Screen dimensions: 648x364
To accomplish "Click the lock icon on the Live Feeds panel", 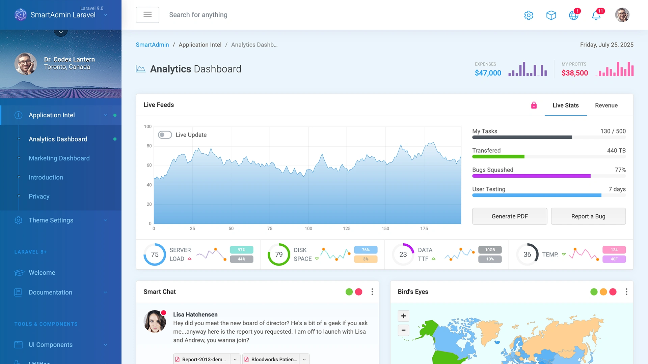I will click(x=534, y=105).
